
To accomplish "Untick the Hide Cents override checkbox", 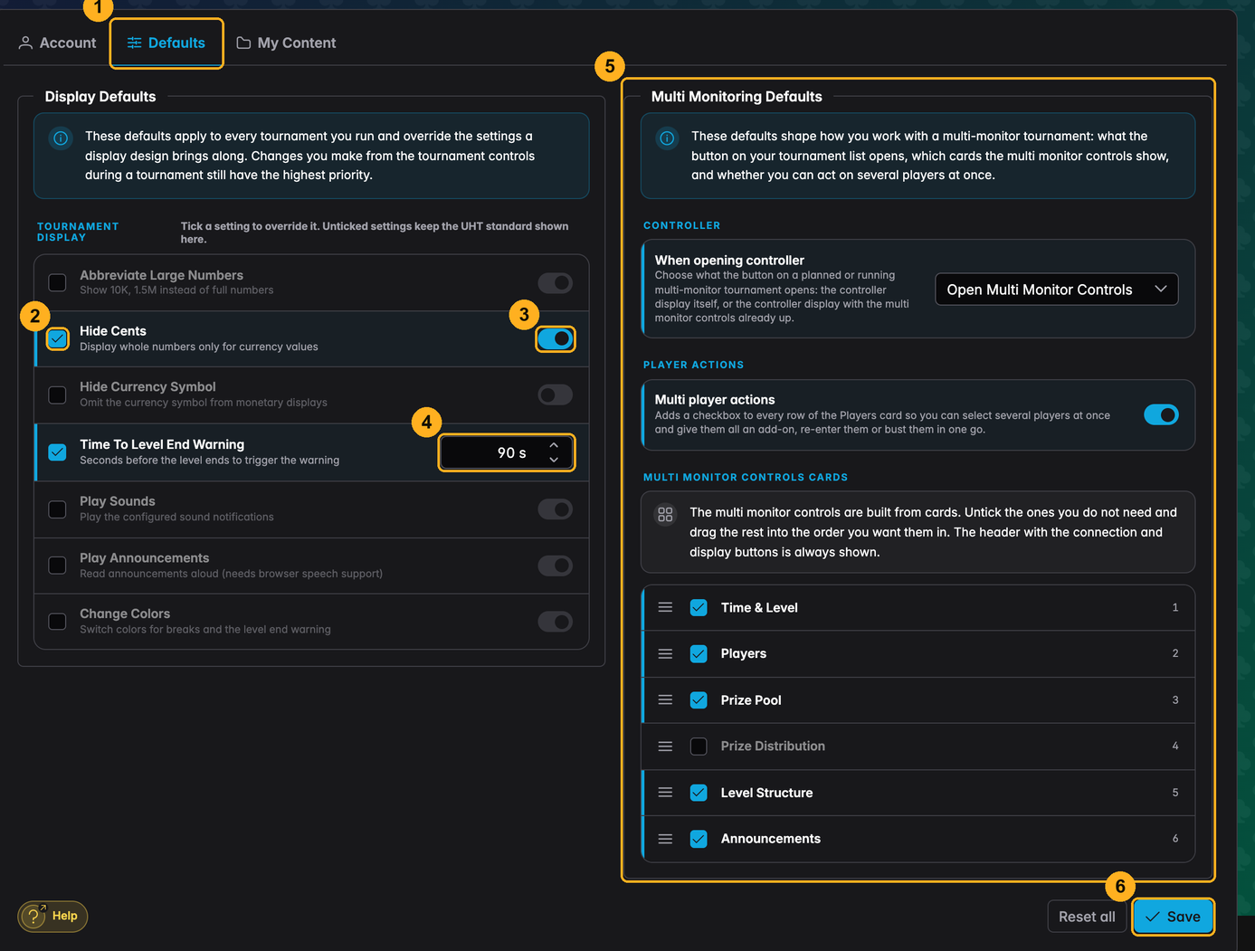I will click(x=57, y=338).
